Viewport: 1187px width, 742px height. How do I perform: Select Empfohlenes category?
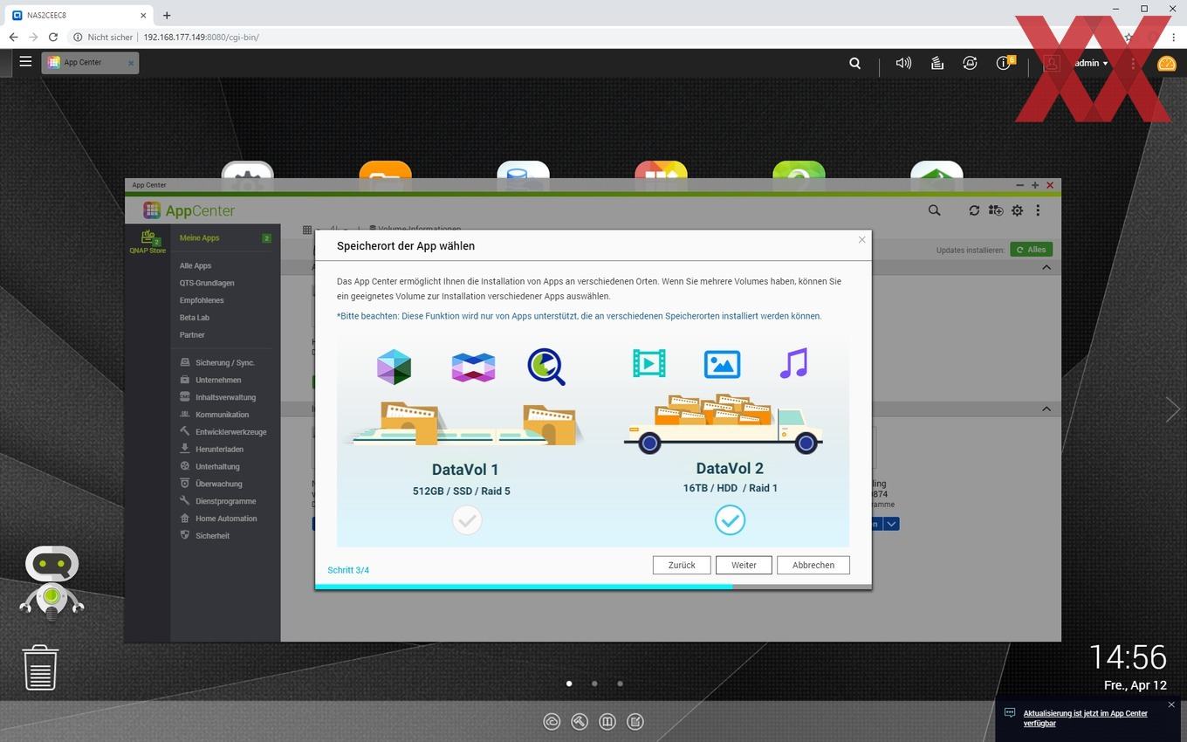click(x=202, y=300)
